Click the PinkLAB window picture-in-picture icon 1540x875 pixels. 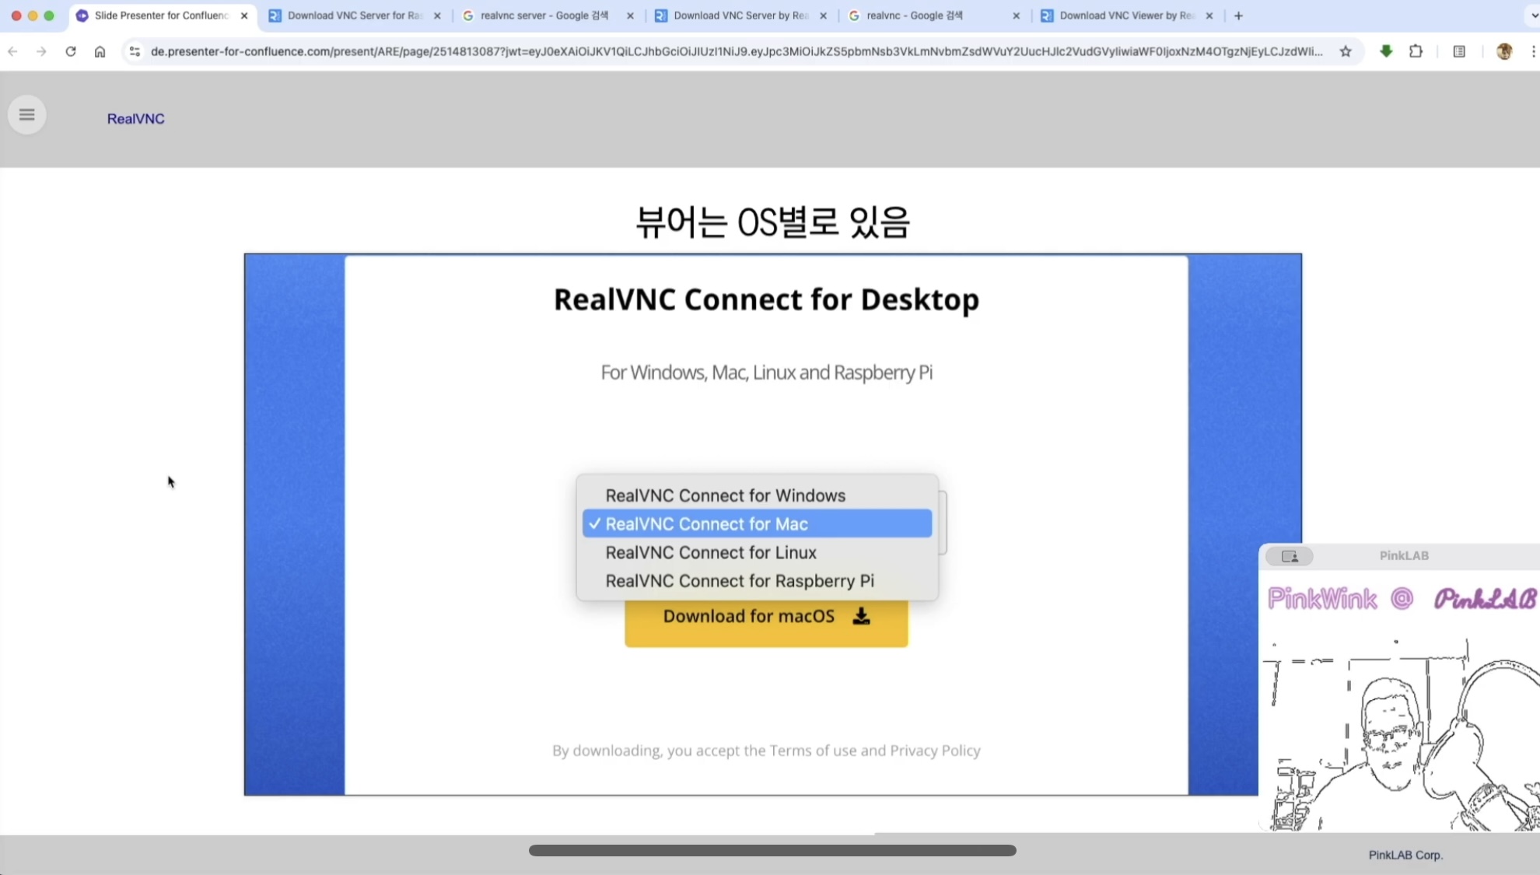tap(1290, 556)
